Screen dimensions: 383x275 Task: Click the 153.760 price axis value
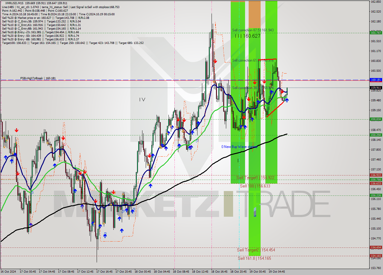[376, 268]
